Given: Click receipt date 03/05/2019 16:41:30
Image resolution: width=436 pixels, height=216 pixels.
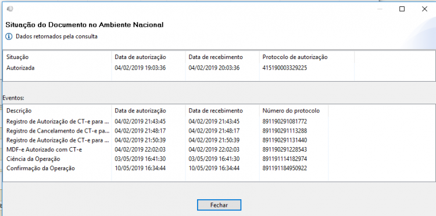Looking at the screenshot, I should 214,159.
